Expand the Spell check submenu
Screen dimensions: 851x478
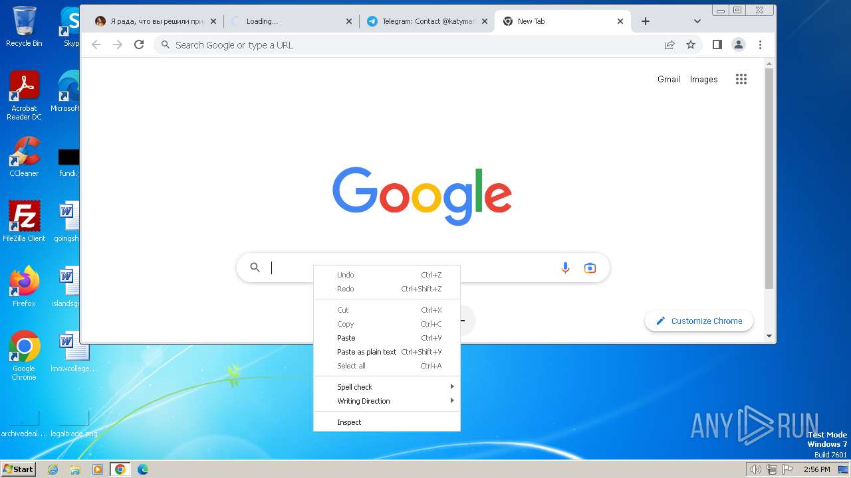point(387,387)
